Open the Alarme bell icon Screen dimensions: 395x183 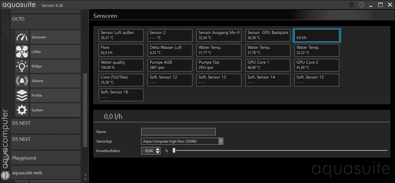coord(22,81)
